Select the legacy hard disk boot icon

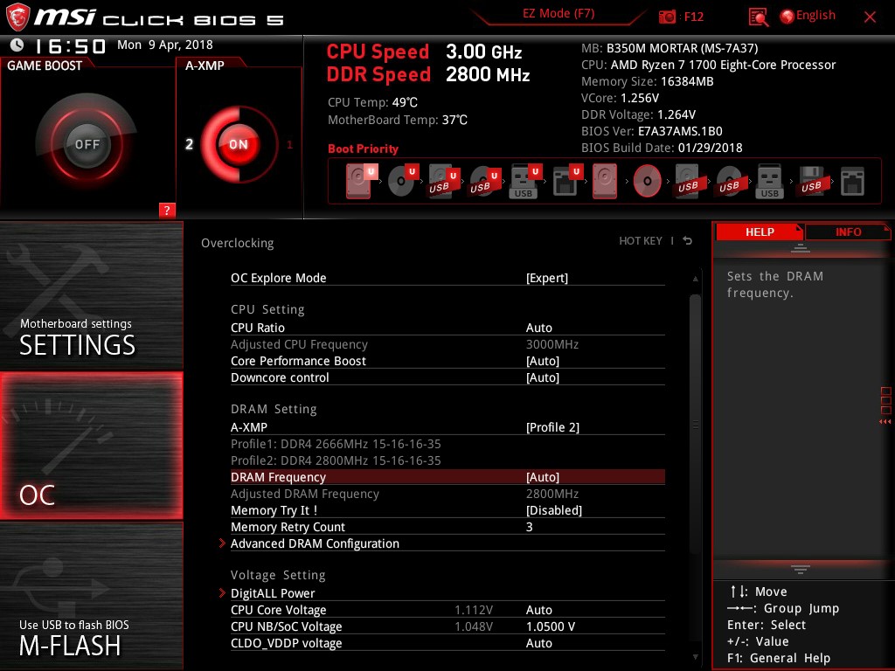click(x=605, y=181)
